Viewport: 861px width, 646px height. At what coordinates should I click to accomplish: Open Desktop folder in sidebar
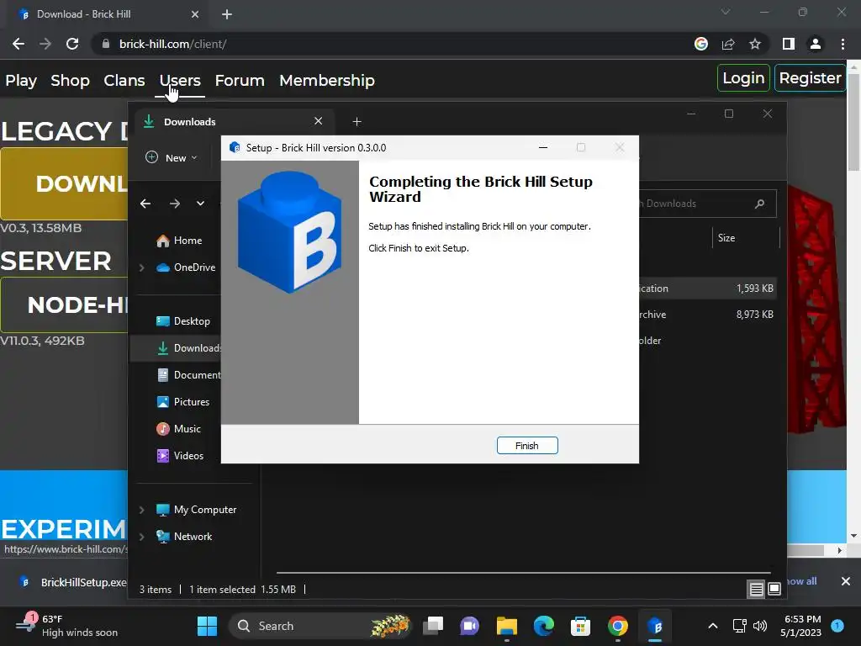[182, 321]
